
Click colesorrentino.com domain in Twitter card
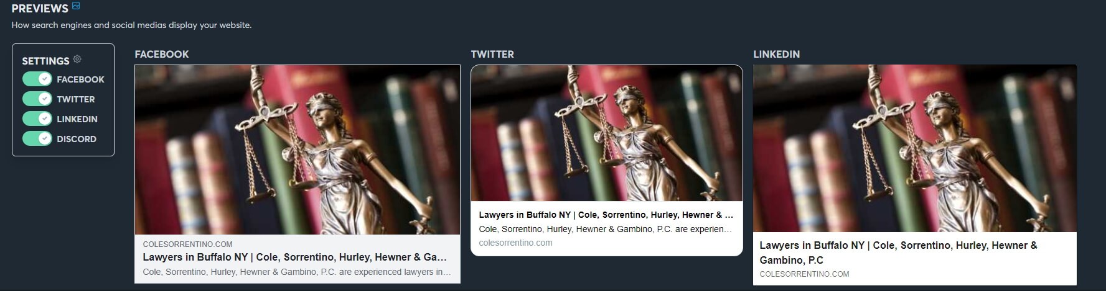pyautogui.click(x=515, y=243)
